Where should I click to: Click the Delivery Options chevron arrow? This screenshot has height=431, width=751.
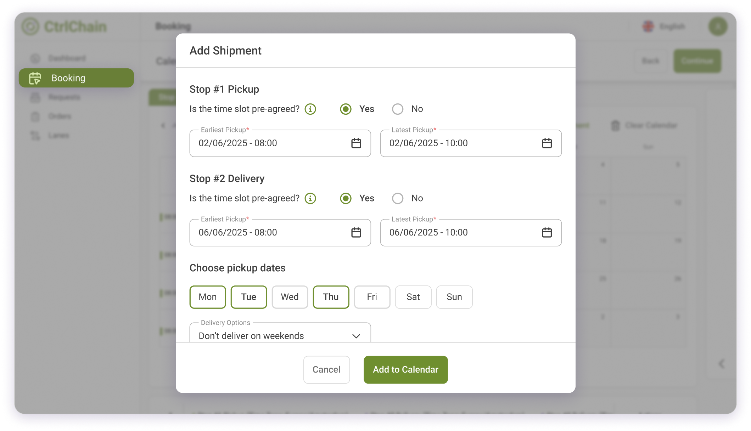[356, 336]
